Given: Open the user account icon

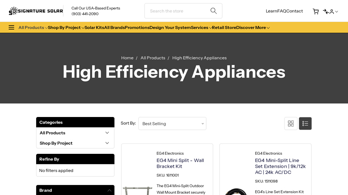Looking at the screenshot, I should (332, 12).
